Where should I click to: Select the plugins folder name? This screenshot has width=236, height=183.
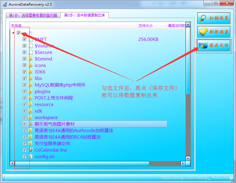42,91
